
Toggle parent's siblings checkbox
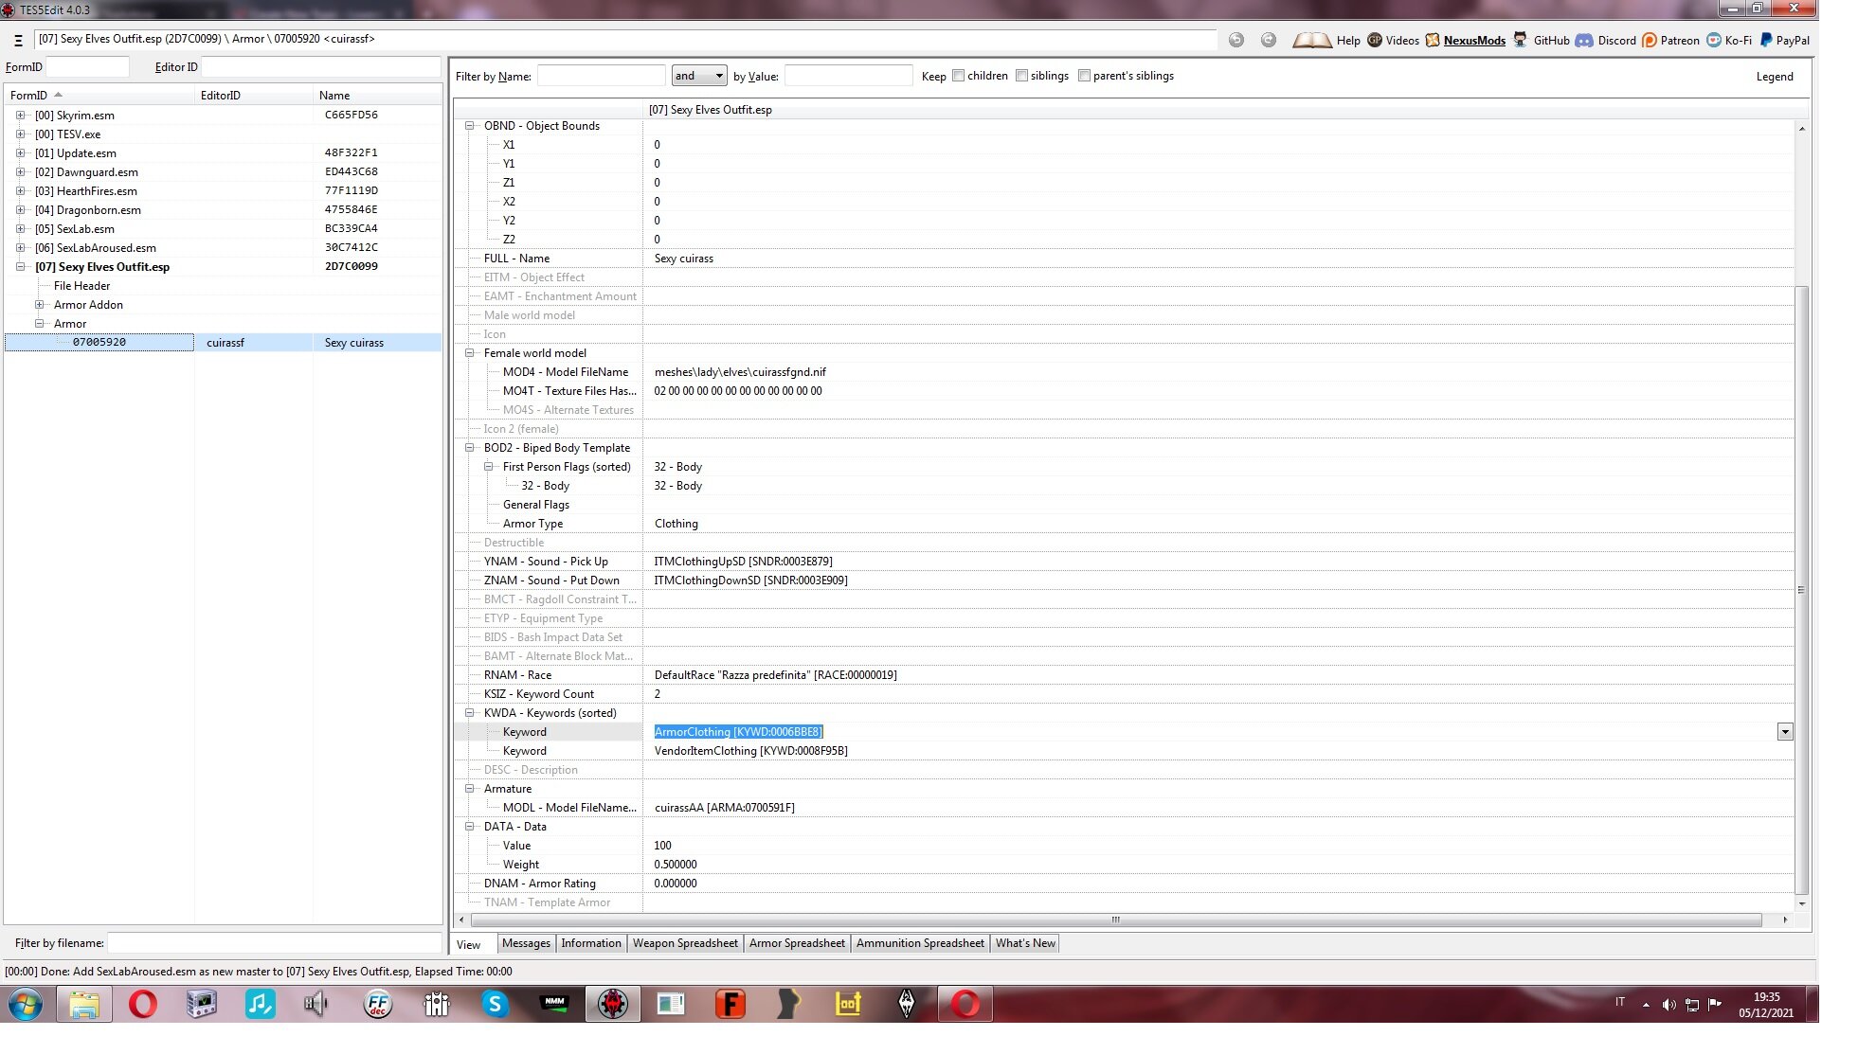1084,76
